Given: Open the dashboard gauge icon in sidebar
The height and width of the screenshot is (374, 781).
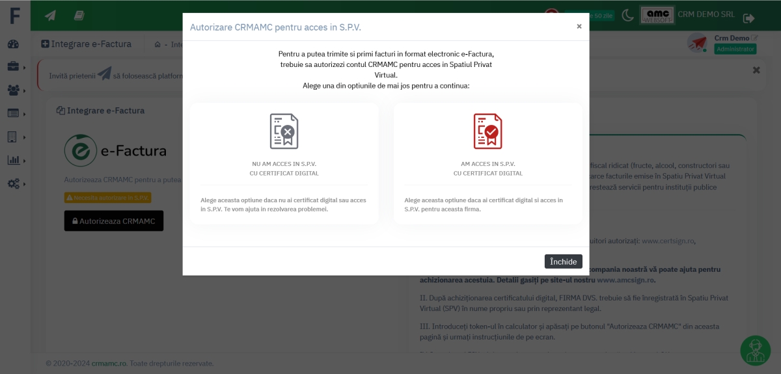Looking at the screenshot, I should point(14,44).
